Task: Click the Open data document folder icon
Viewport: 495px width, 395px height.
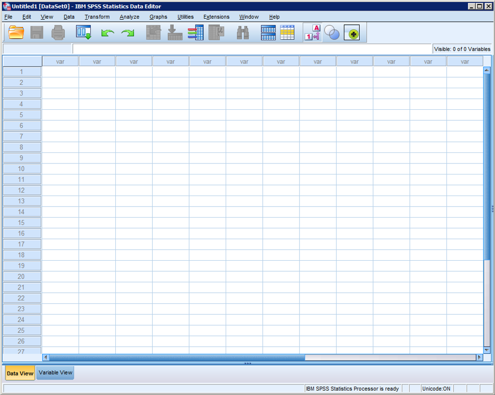Action: pos(16,33)
